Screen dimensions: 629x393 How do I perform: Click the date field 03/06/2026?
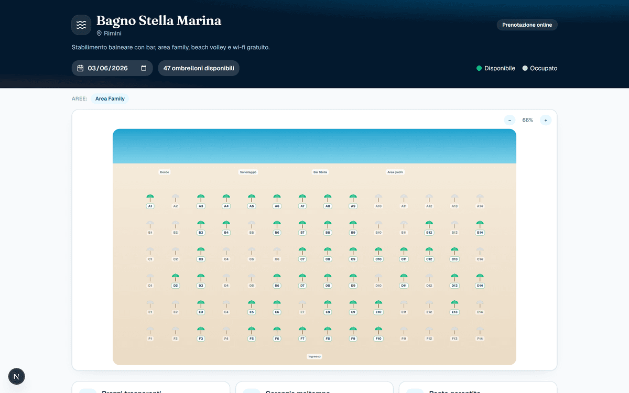point(112,68)
